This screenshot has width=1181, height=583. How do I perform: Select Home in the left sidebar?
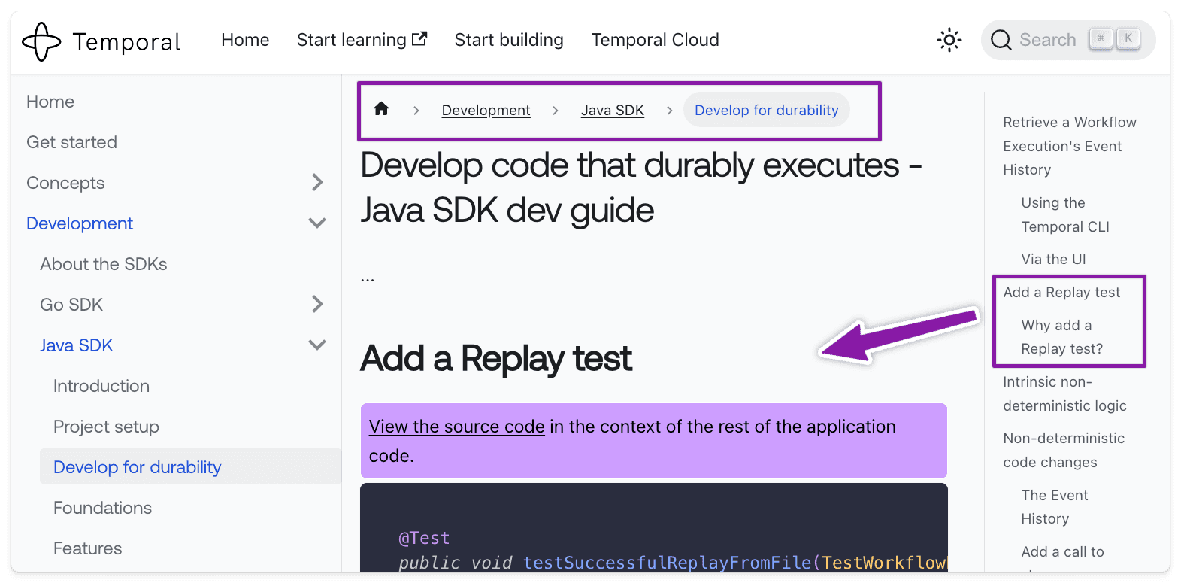point(50,102)
